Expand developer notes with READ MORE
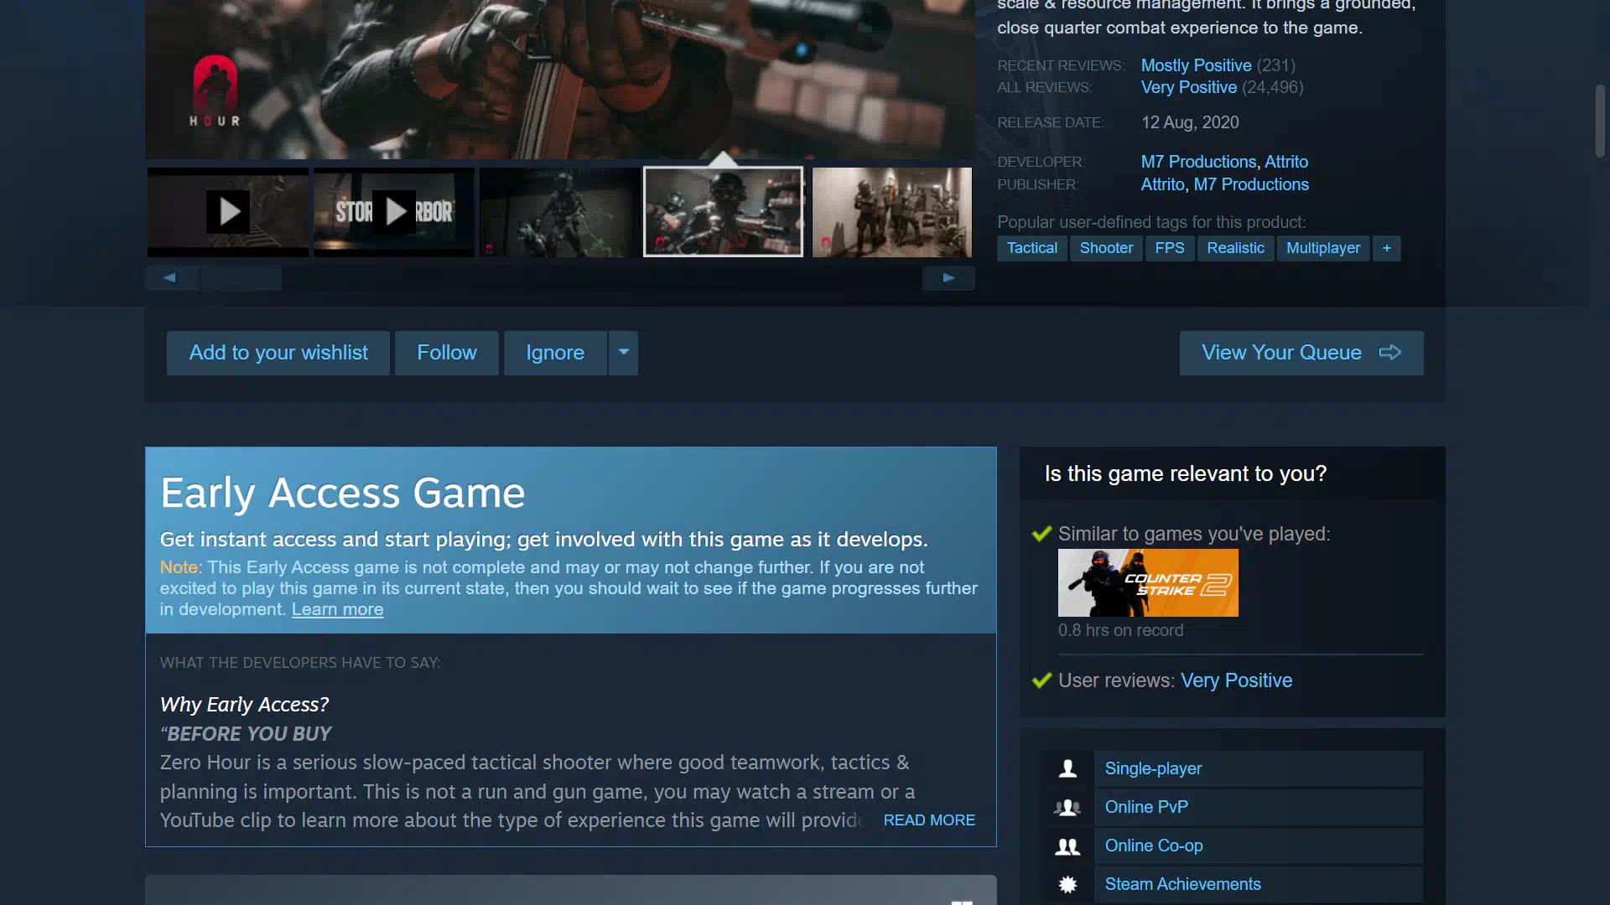Viewport: 1610px width, 905px height. pyautogui.click(x=929, y=820)
